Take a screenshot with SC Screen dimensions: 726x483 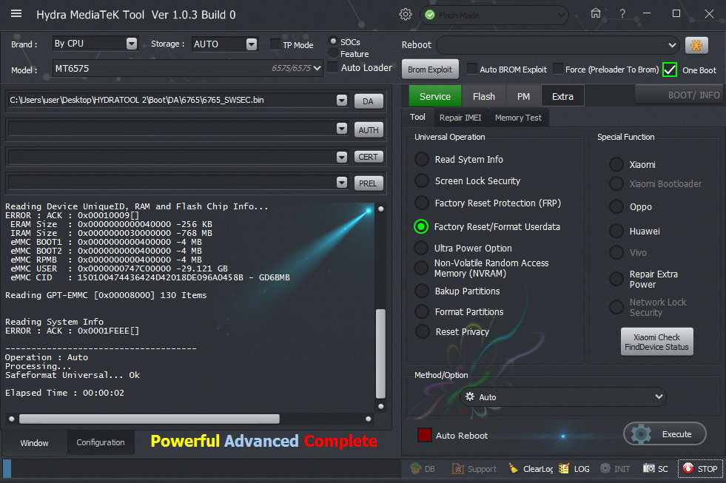pos(655,469)
